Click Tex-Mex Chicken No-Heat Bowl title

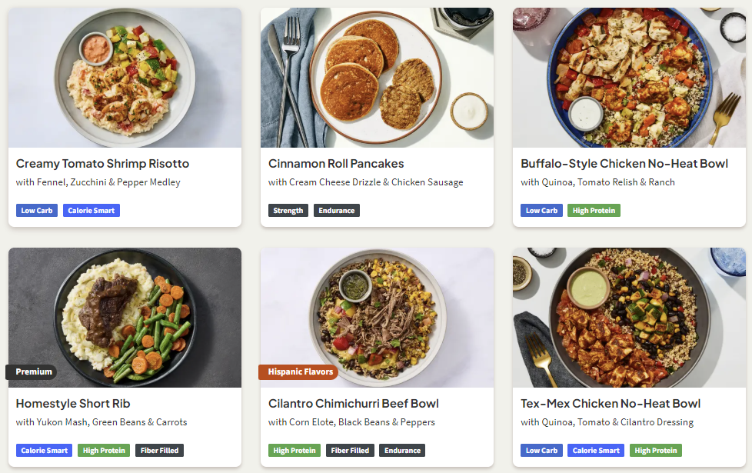click(x=611, y=404)
